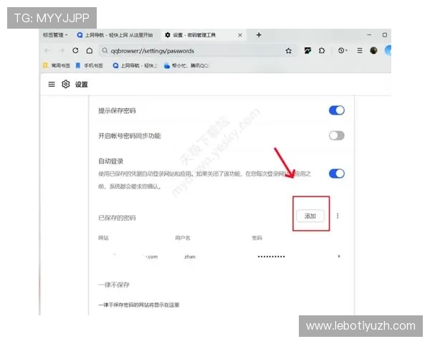Click the username zhan entry
The width and height of the screenshot is (430, 344).
190,257
